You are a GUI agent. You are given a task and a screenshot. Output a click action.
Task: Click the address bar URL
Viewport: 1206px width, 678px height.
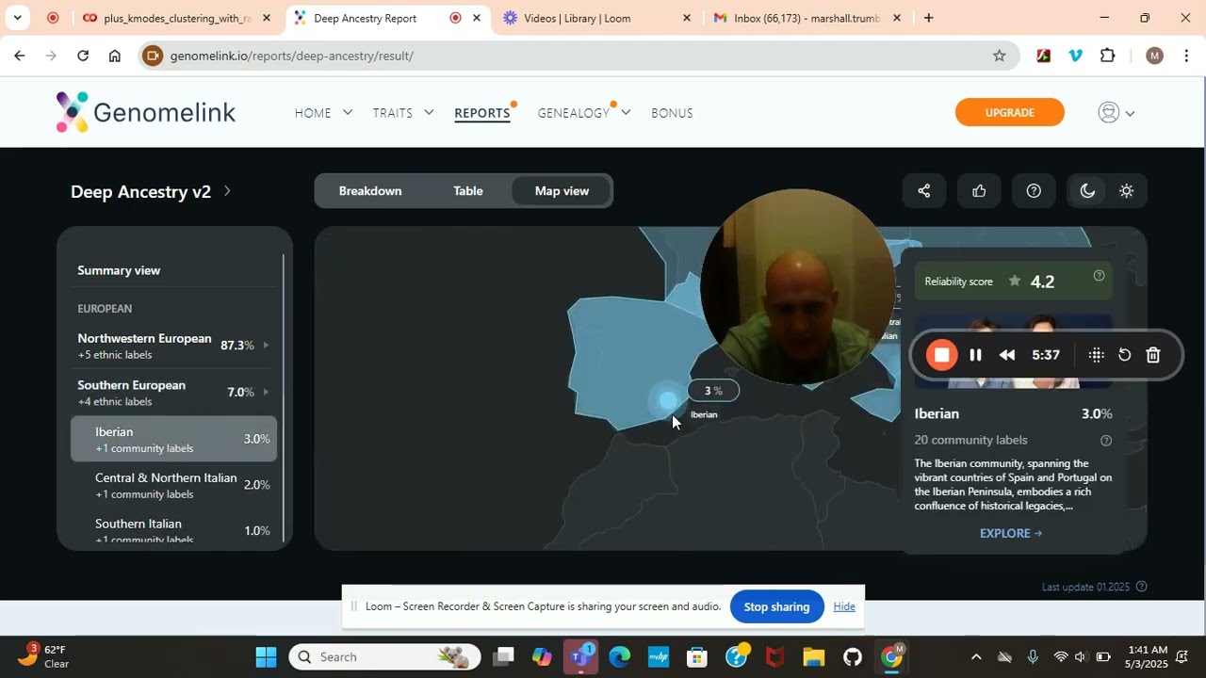point(292,56)
